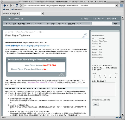Click the browser Back arrow icon
The width and height of the screenshot is (125, 120).
(x=5, y=6)
